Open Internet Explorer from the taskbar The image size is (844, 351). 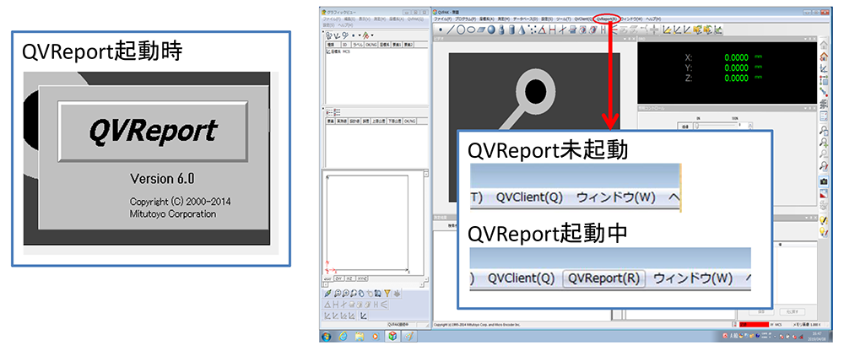[x=343, y=337]
